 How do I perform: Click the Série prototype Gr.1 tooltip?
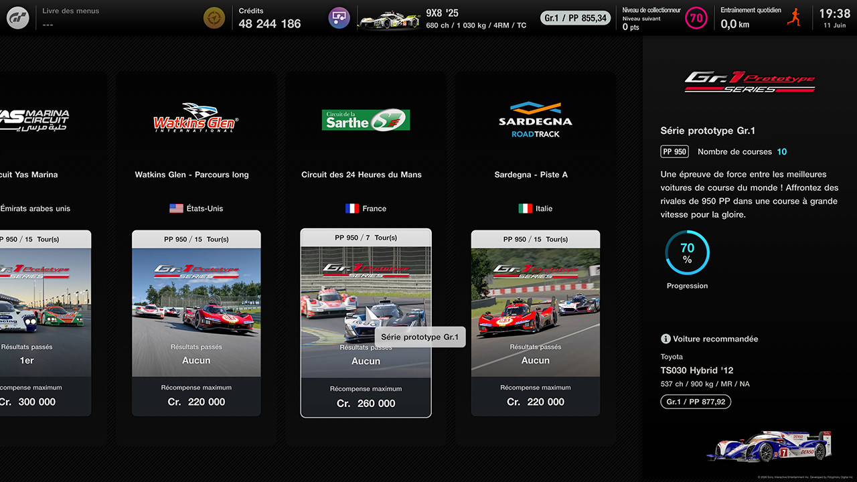pos(420,337)
